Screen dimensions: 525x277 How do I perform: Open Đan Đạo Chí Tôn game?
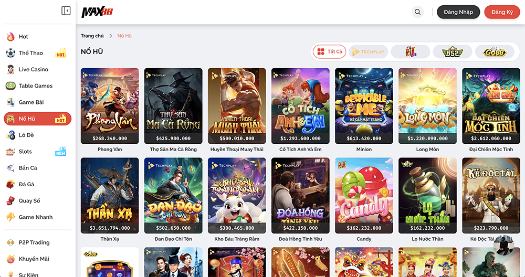pos(173,196)
